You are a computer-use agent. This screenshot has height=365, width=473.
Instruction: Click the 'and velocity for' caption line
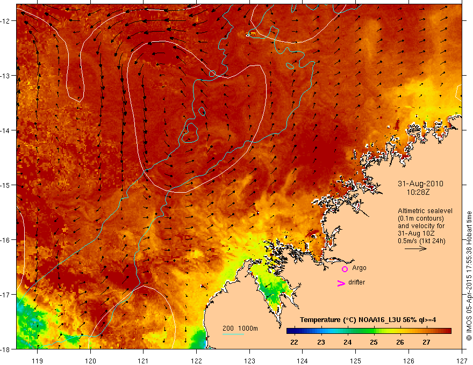[x=421, y=226]
